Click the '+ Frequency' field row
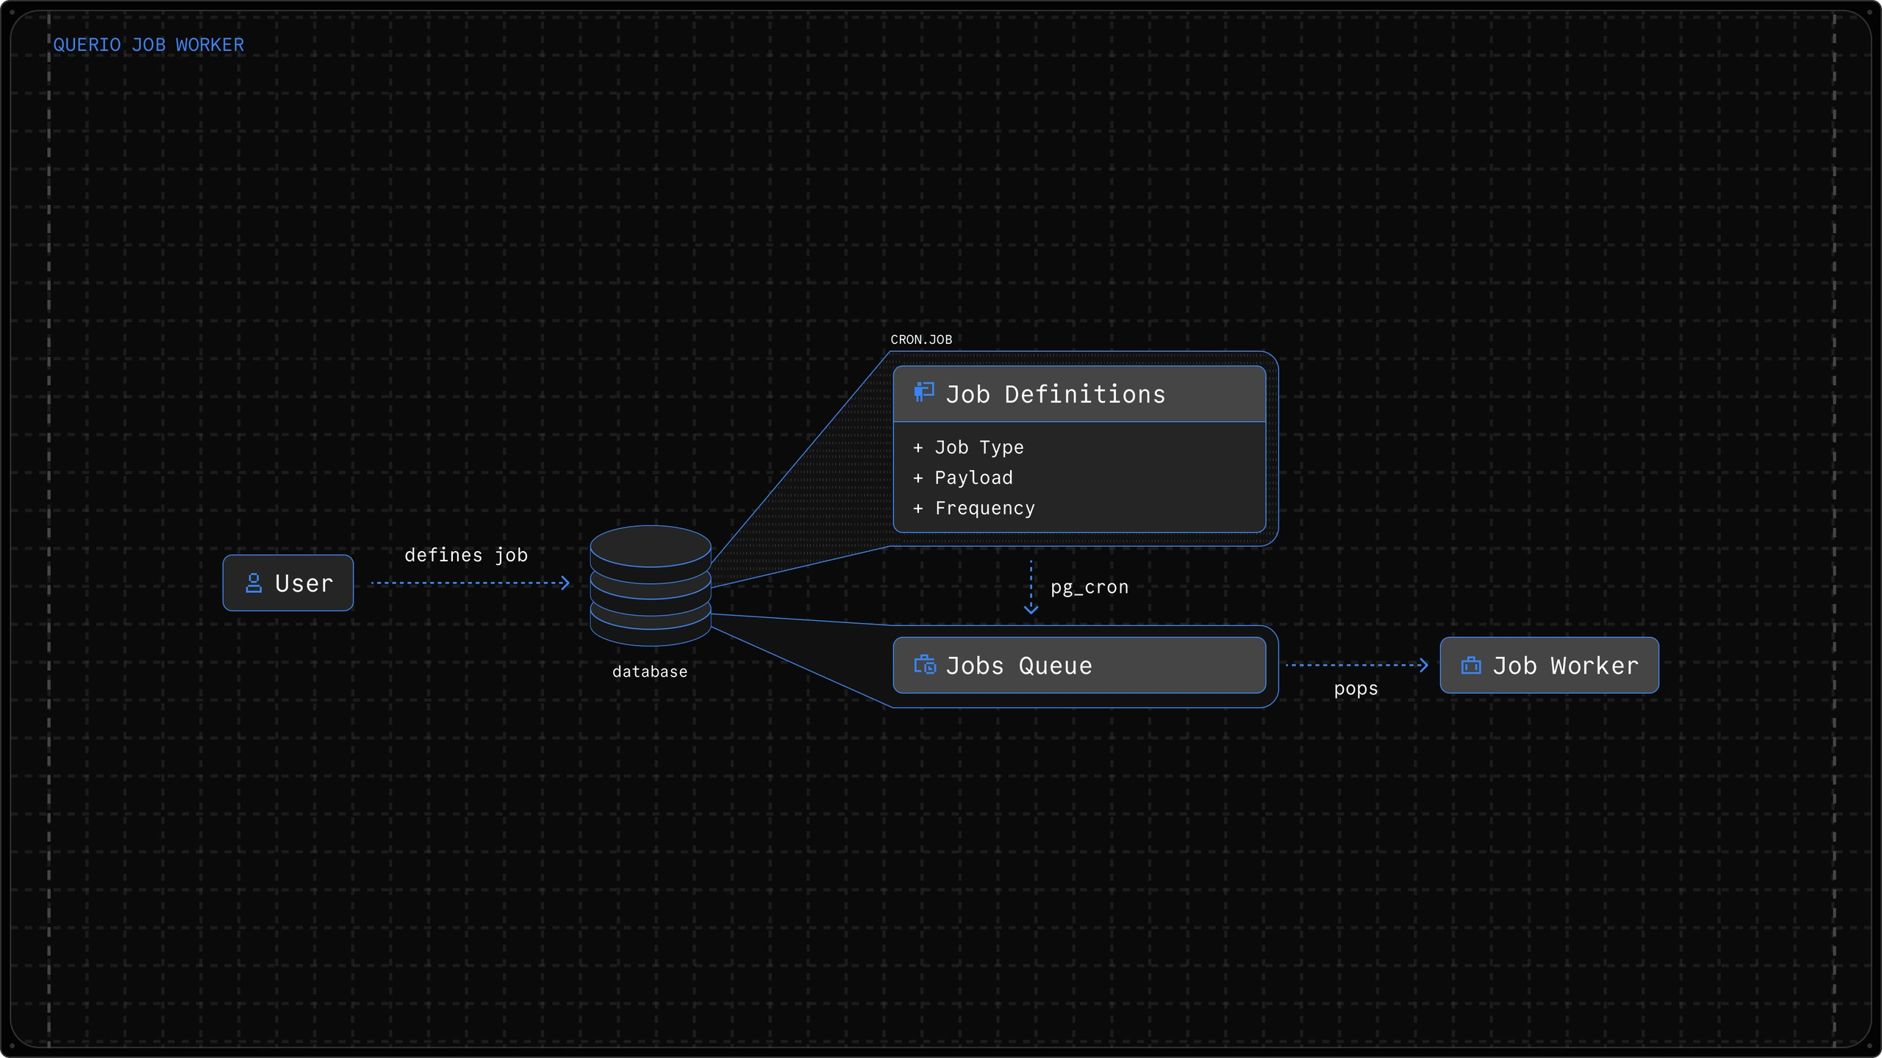Image resolution: width=1882 pixels, height=1058 pixels. click(x=974, y=508)
